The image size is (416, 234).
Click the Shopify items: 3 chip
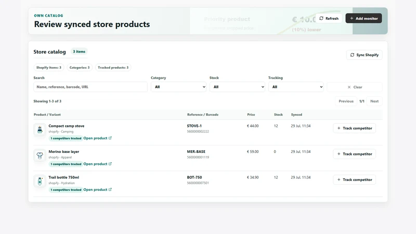click(x=48, y=68)
